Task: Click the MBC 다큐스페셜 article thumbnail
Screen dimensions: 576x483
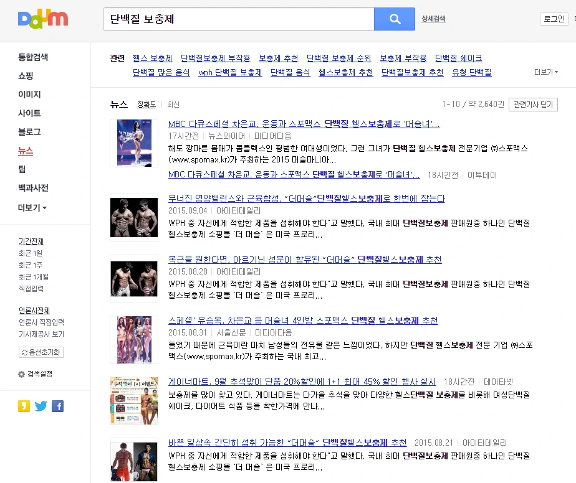Action: pyautogui.click(x=133, y=143)
